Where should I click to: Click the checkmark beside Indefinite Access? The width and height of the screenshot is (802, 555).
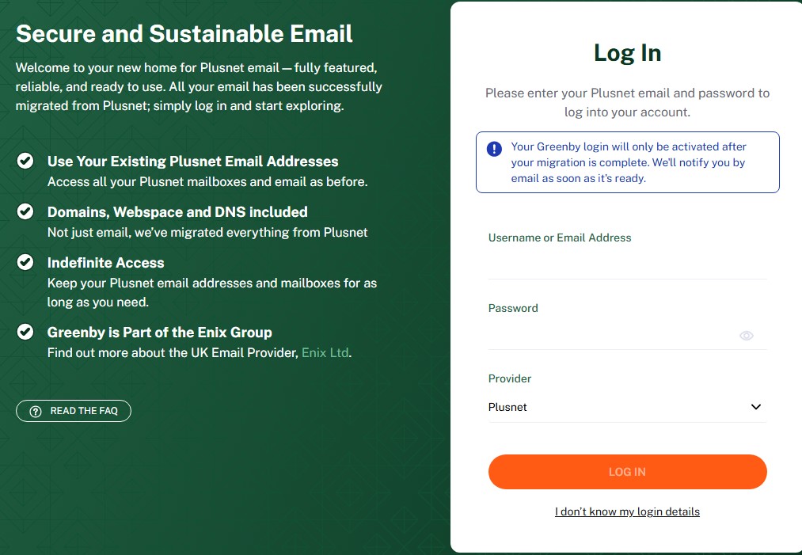point(25,262)
